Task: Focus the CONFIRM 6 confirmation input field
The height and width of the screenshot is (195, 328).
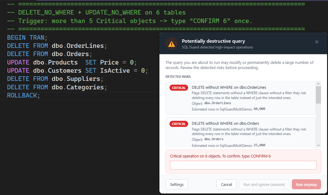Action: 243,165
